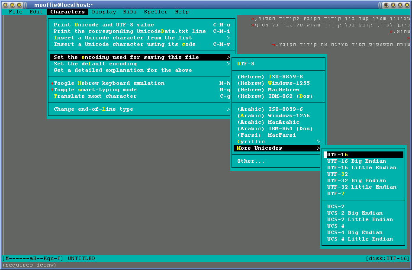Select (Arabic) IBM-864 (Dos) encoding

pos(279,129)
